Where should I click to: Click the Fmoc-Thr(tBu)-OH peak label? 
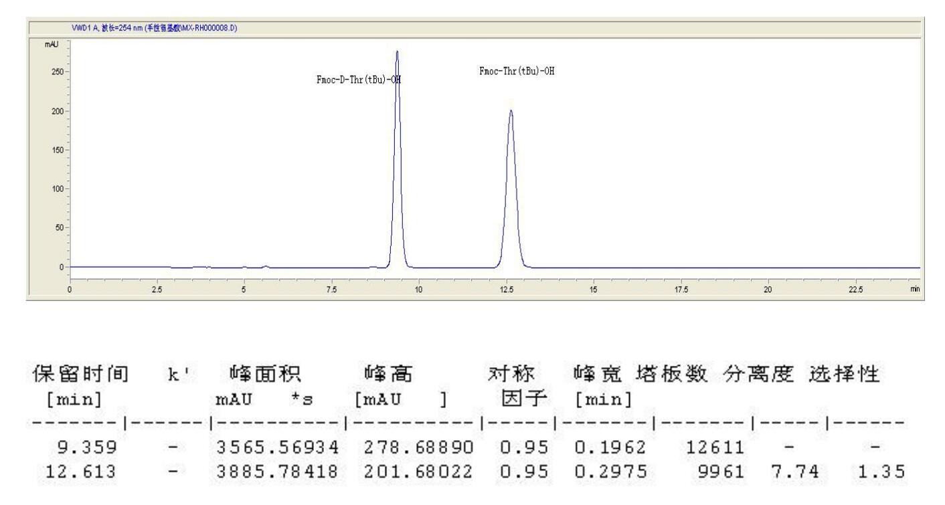[x=517, y=72]
